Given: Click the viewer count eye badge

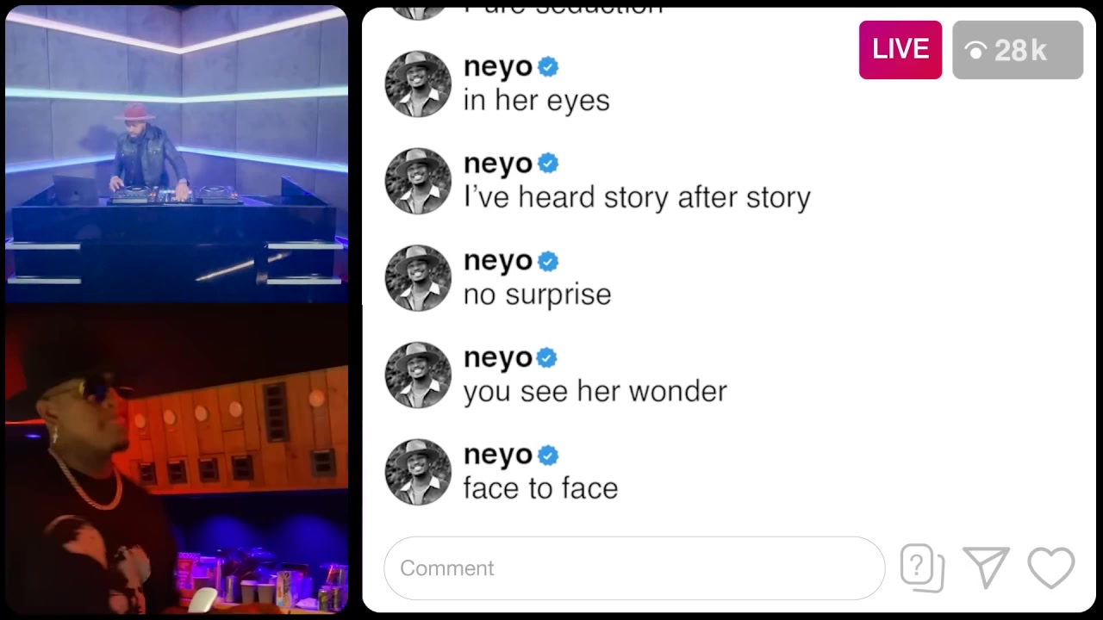Looking at the screenshot, I should (1018, 50).
